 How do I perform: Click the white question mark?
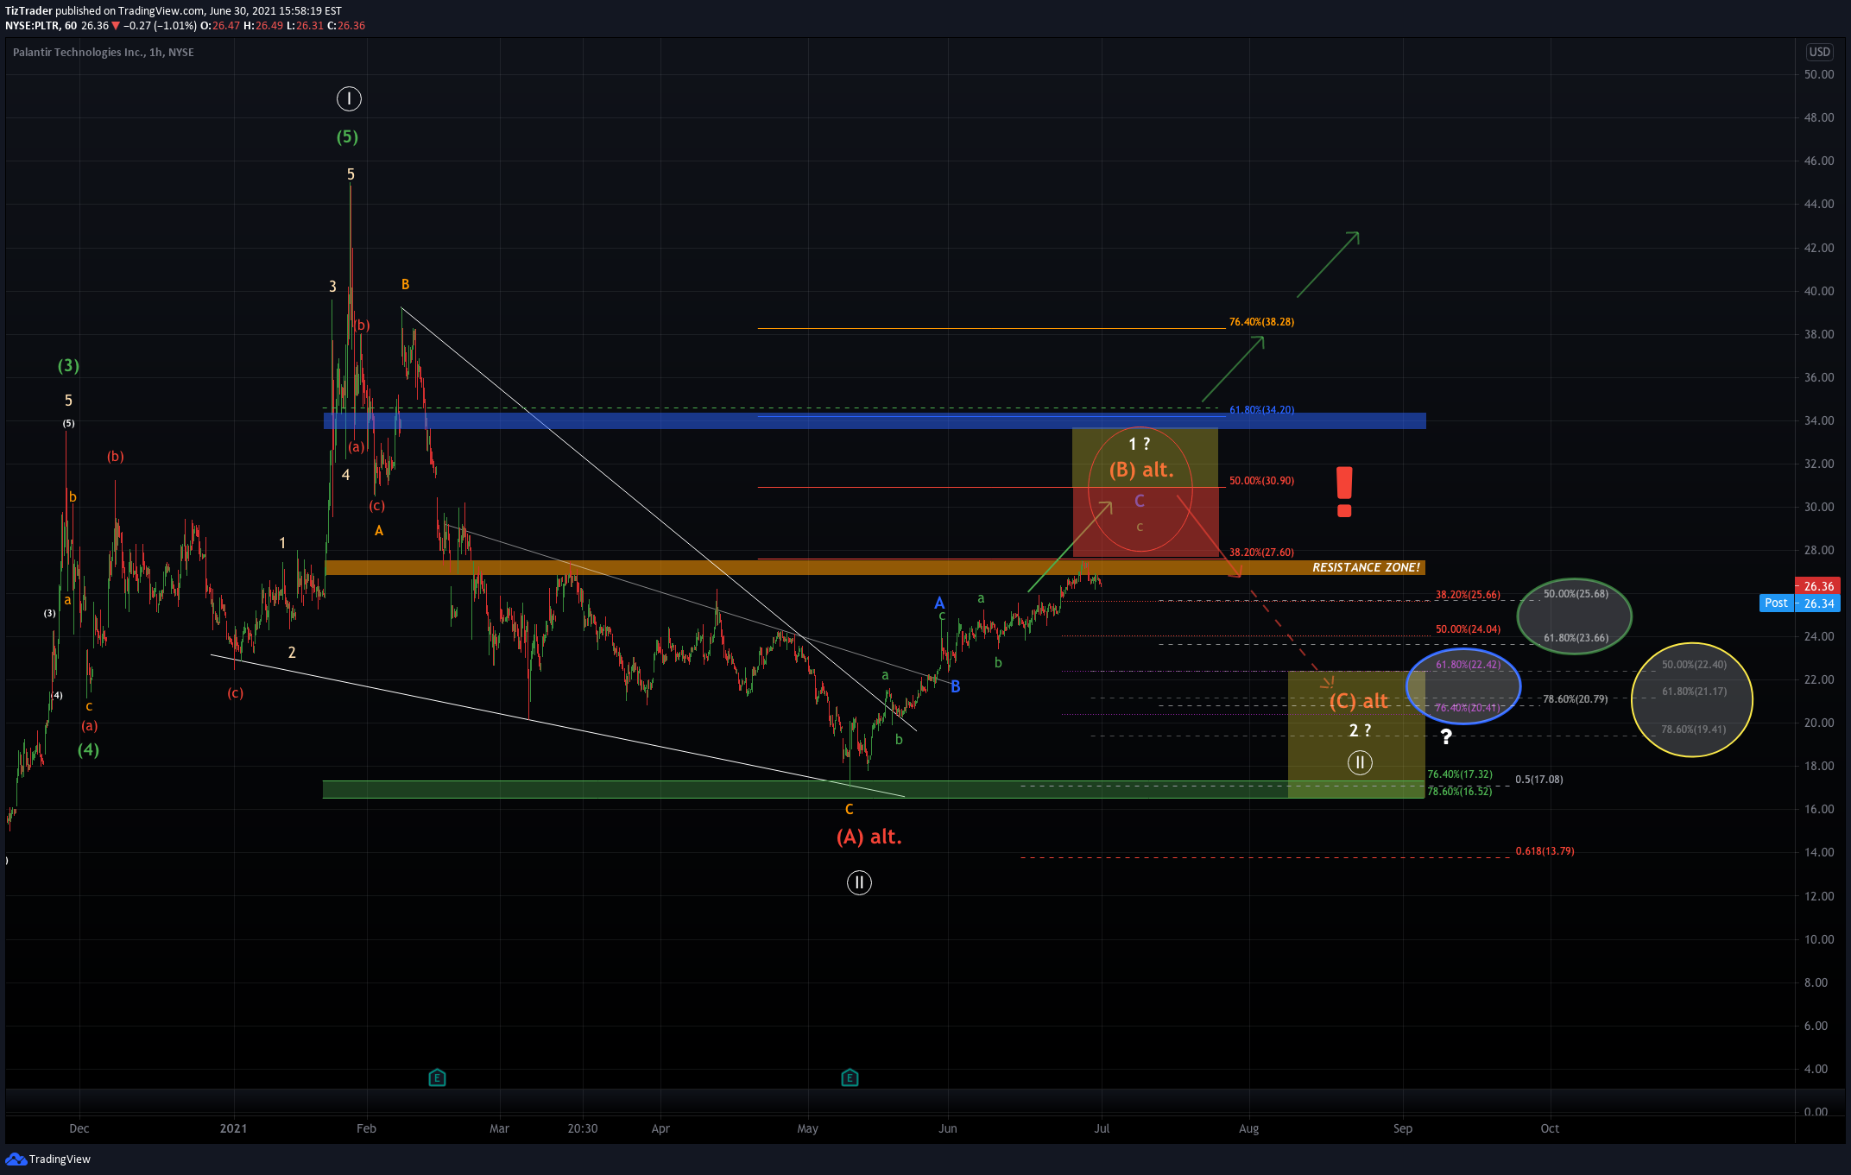pos(1446,736)
